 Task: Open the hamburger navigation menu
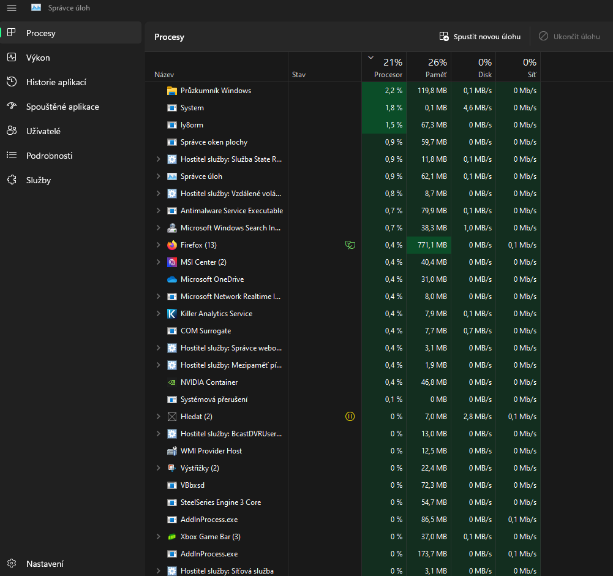tap(12, 8)
